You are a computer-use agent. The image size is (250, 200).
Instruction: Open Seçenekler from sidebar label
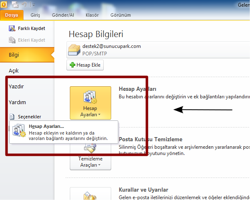[x=30, y=117]
